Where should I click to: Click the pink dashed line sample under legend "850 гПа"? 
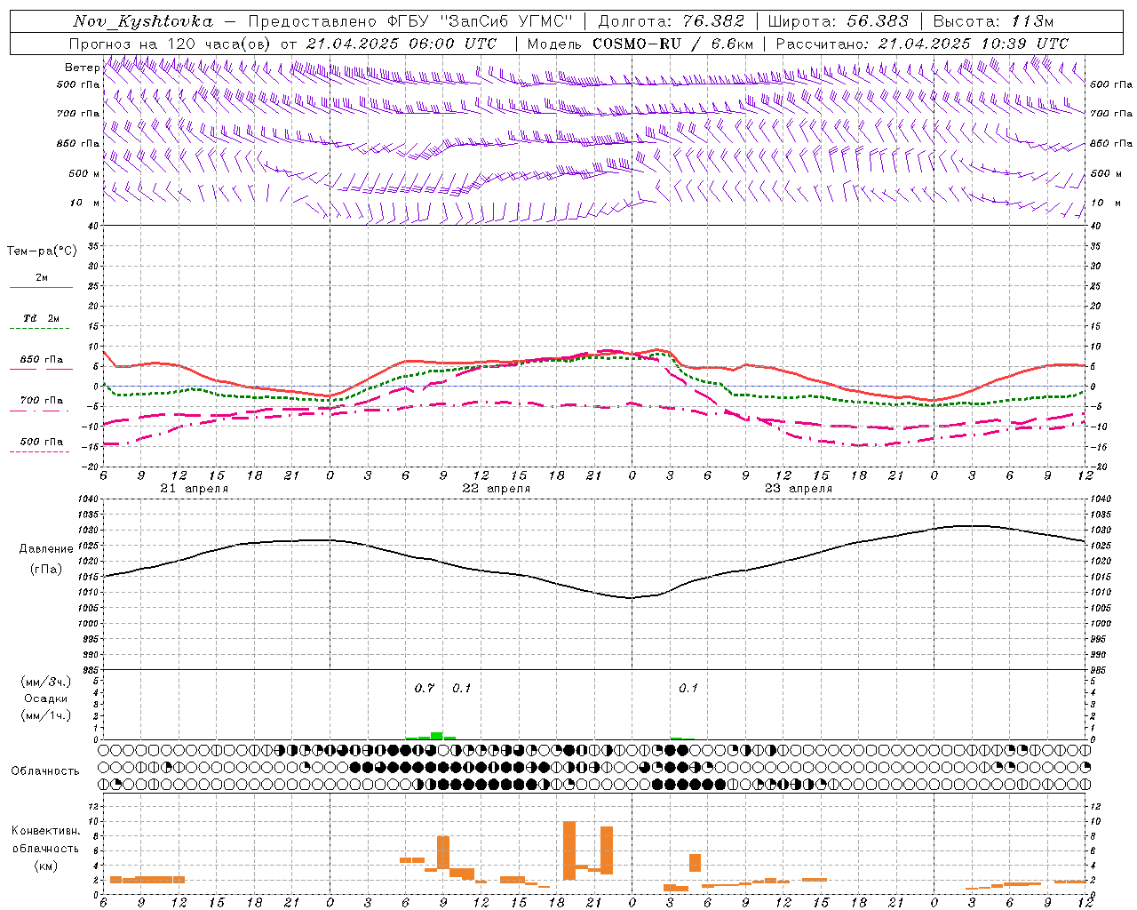41,370
